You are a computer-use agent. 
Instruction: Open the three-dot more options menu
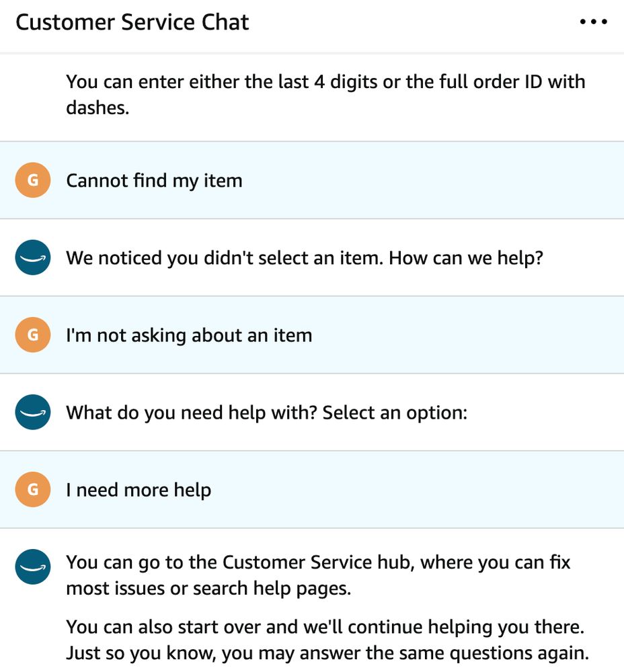coord(593,22)
